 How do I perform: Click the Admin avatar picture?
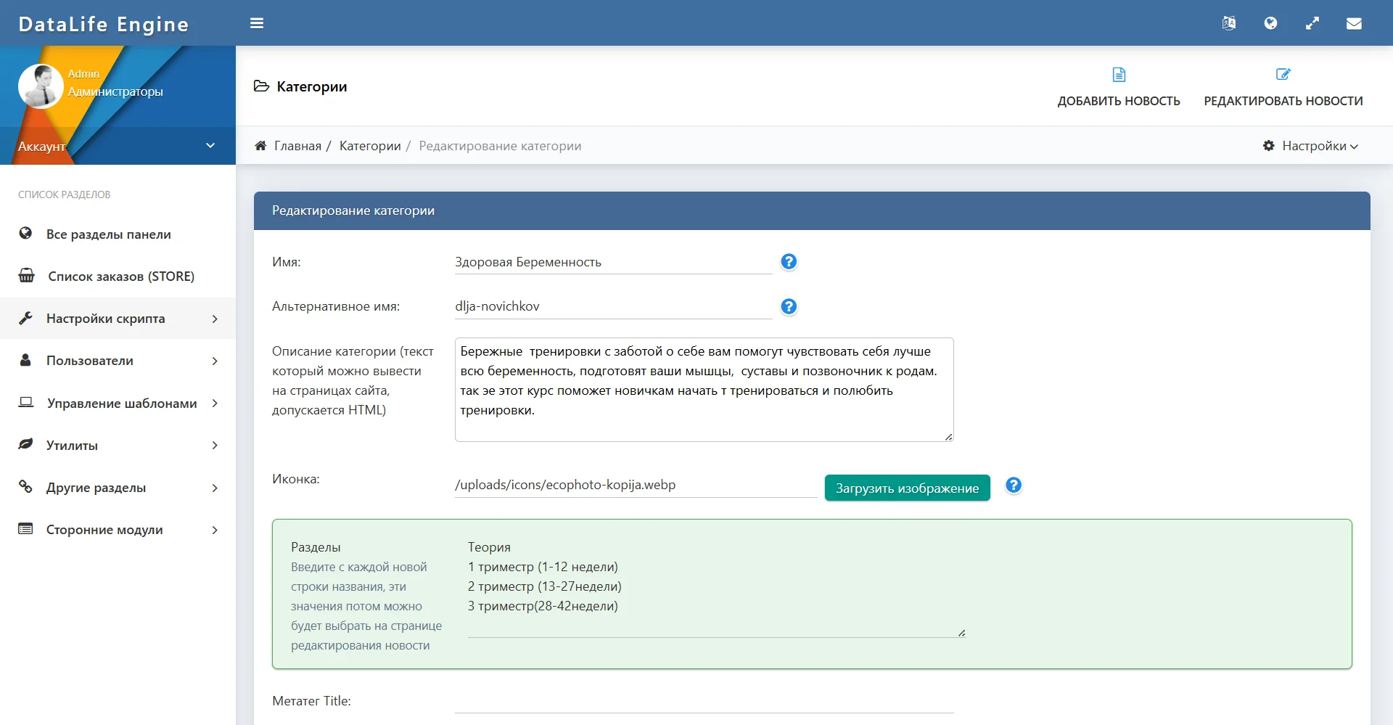(x=40, y=86)
